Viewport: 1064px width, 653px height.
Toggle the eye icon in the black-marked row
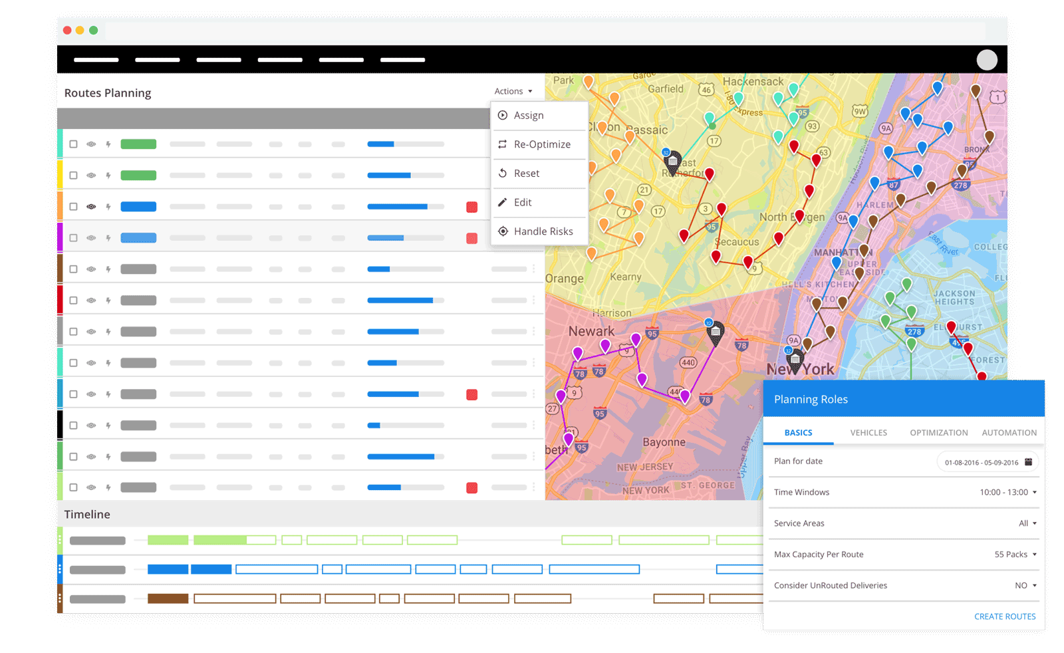91,426
